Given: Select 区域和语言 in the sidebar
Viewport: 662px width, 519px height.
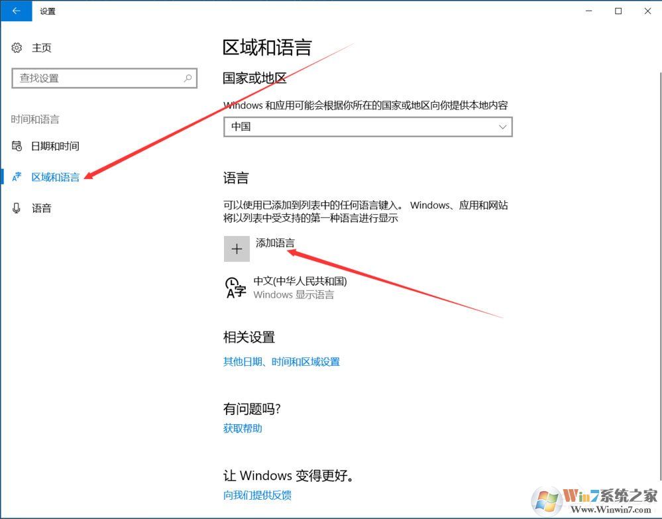Looking at the screenshot, I should [x=55, y=177].
